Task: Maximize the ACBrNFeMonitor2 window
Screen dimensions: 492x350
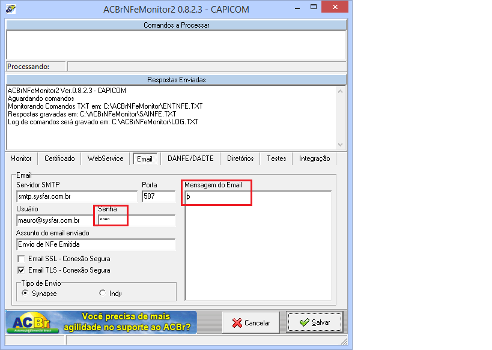Action: pos(313,7)
